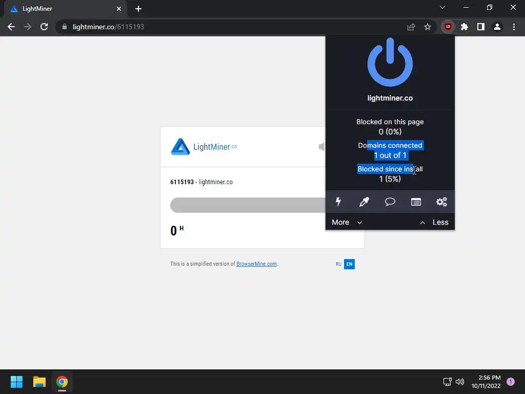Screen dimensions: 525x394
Task: View site info via padlock icon
Action: pos(65,27)
